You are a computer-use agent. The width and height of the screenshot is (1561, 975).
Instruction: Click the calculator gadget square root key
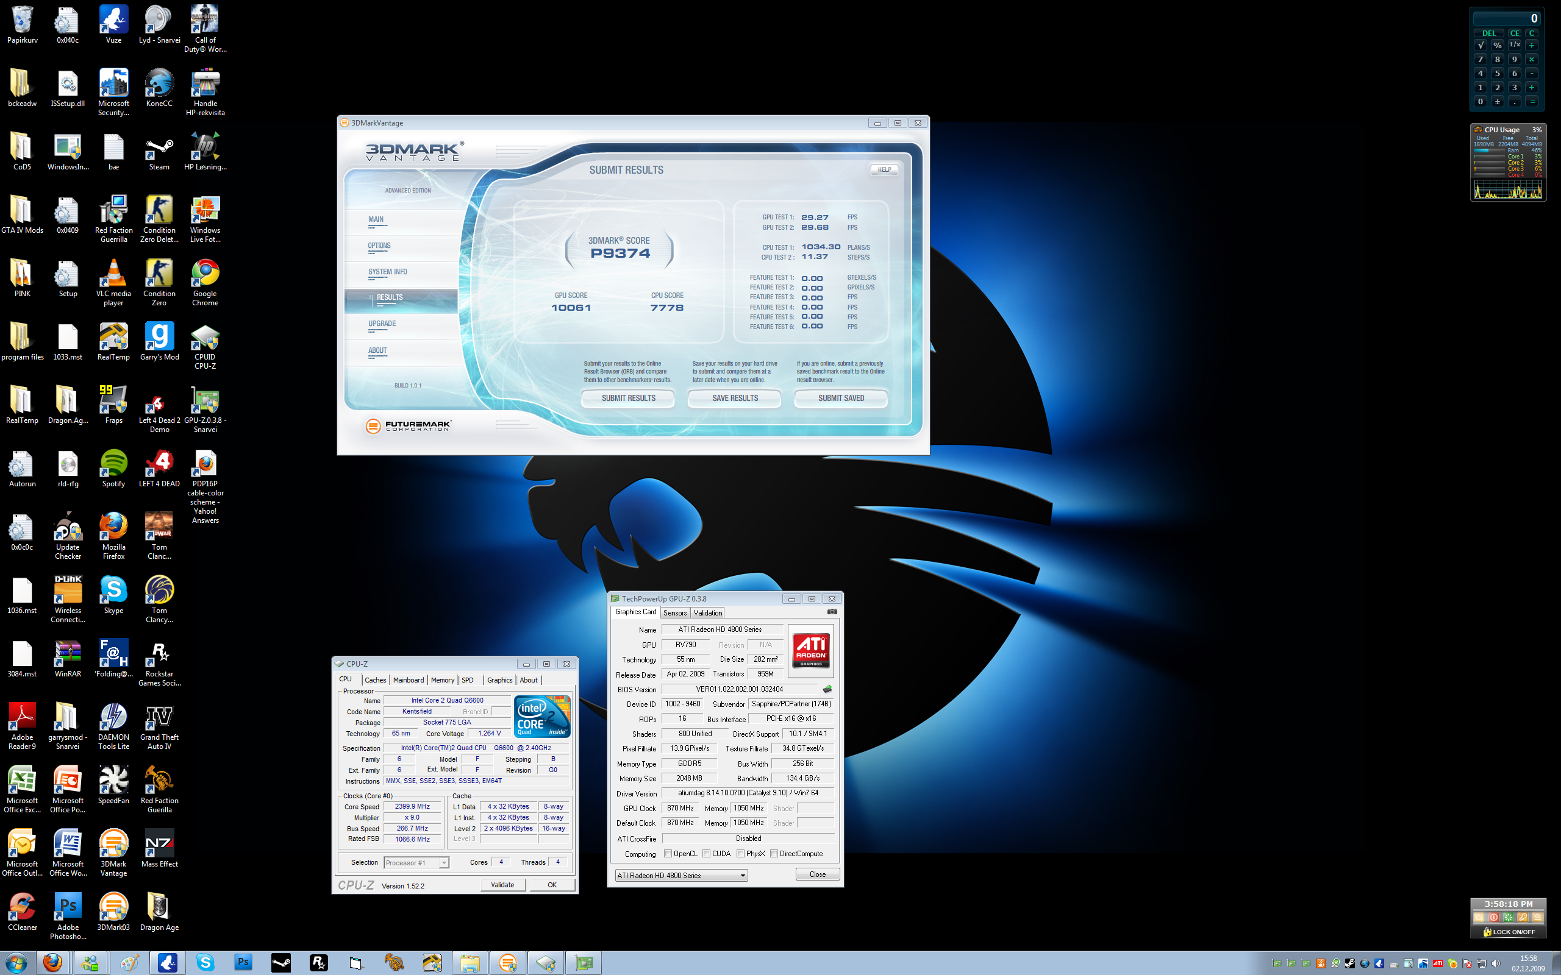1481,45
